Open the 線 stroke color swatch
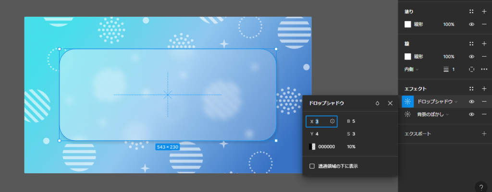 tap(407, 57)
